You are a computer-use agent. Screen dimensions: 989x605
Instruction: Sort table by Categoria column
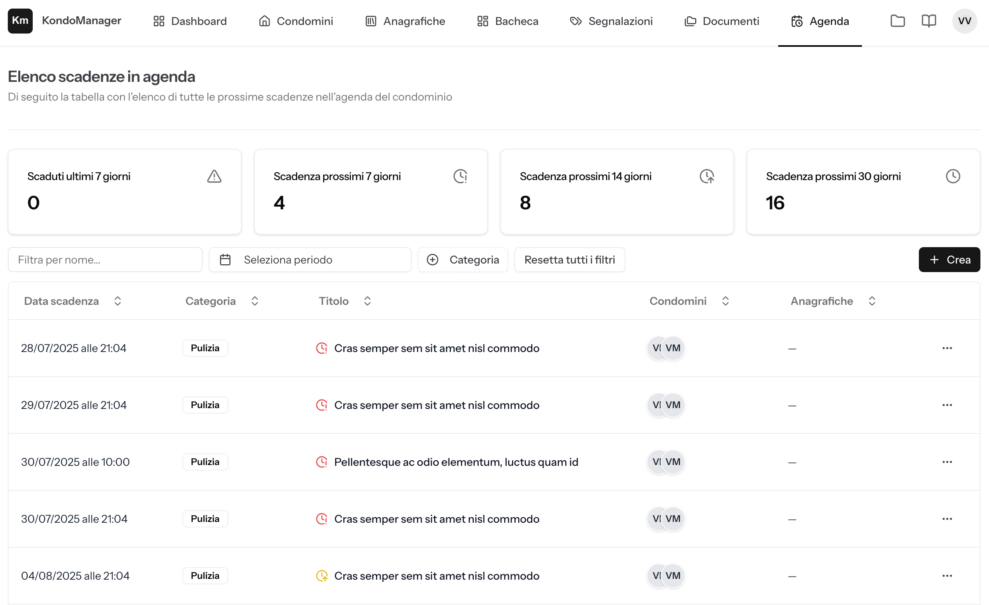point(222,301)
